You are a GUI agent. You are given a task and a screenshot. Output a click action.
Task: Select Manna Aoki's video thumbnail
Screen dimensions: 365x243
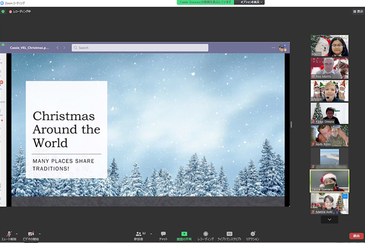[x=329, y=204]
